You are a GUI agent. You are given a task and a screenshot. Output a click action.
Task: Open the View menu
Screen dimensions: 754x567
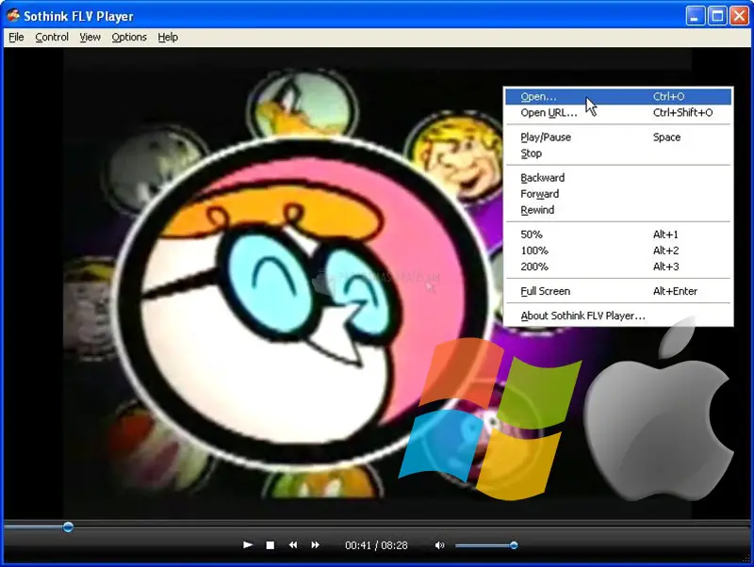point(90,38)
